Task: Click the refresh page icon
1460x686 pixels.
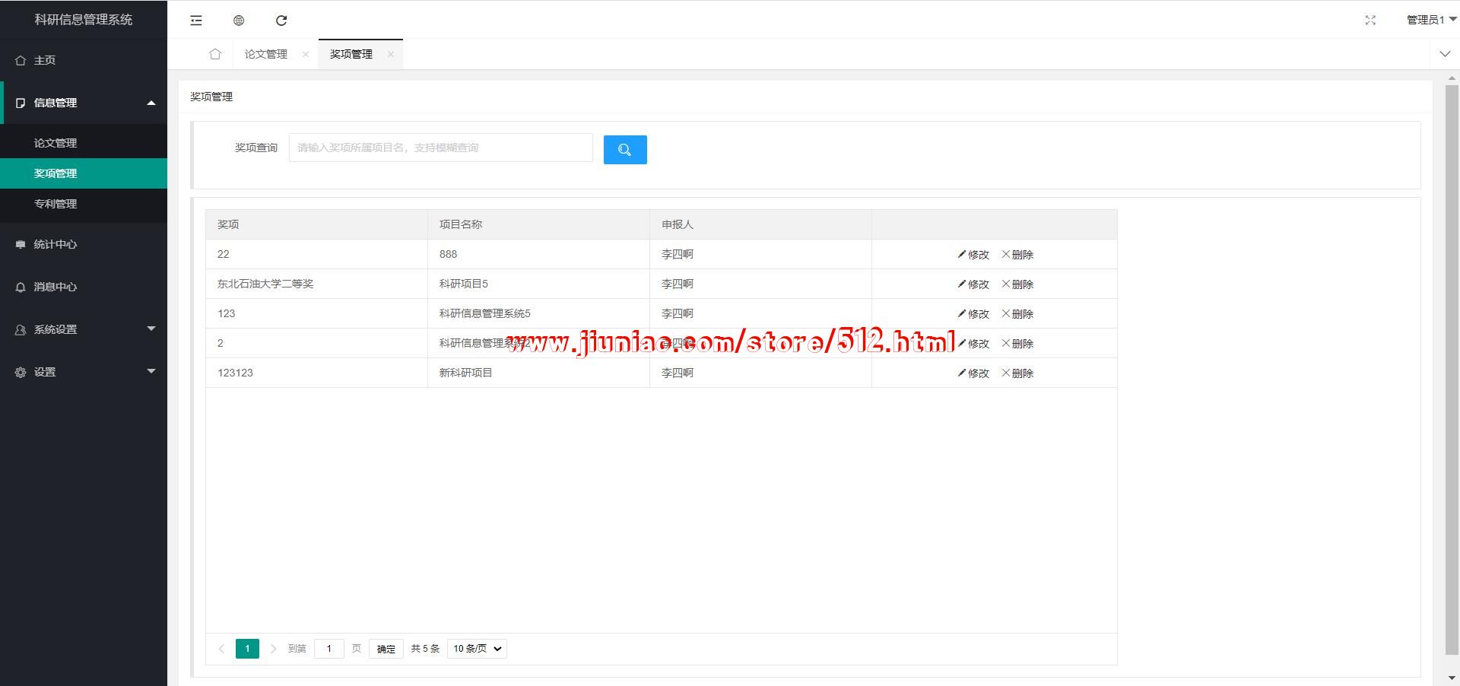Action: tap(281, 21)
